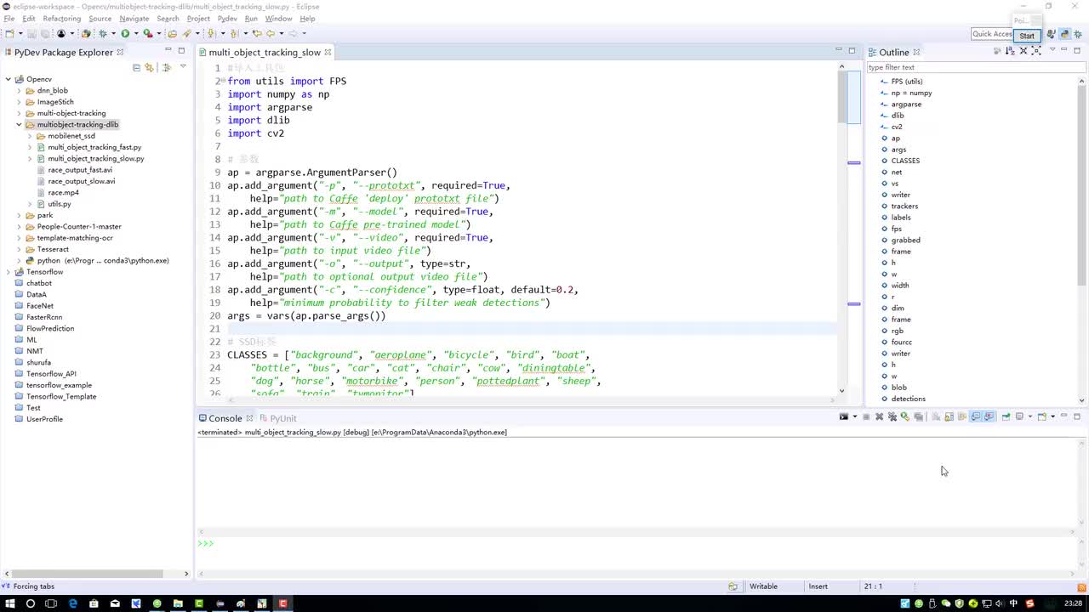Open the File menu
Screen dimensions: 1089x612
point(9,19)
